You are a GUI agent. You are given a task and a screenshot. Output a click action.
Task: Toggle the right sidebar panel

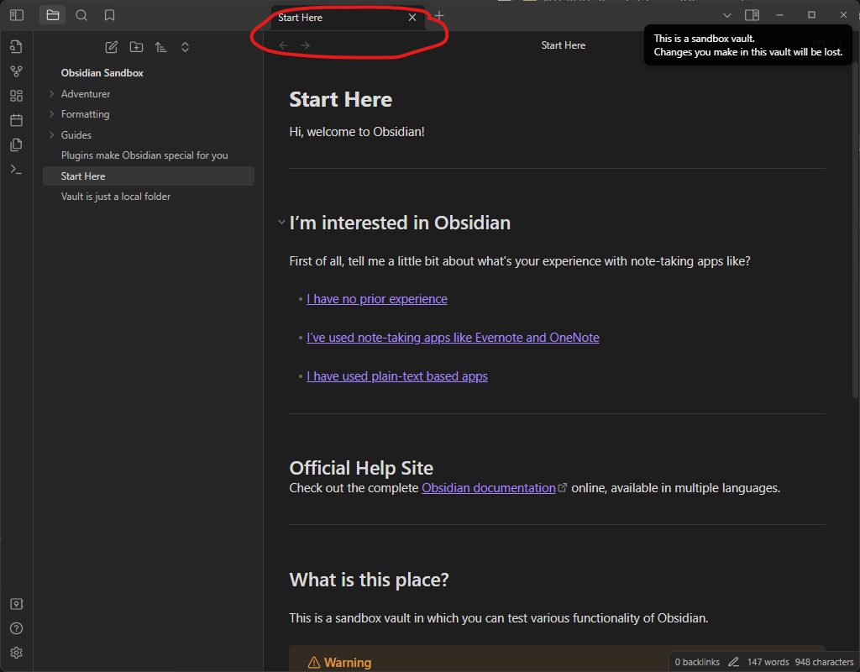[752, 14]
